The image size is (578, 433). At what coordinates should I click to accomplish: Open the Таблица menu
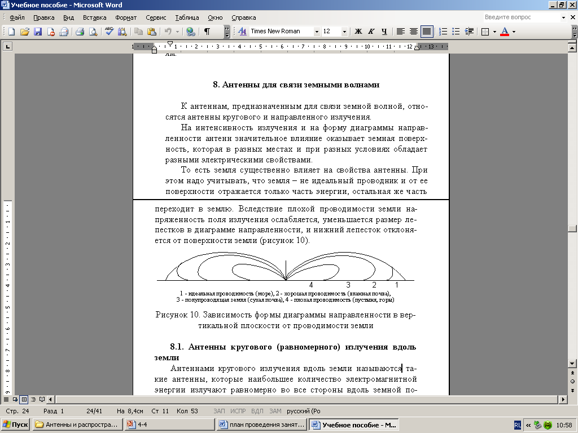click(x=187, y=17)
